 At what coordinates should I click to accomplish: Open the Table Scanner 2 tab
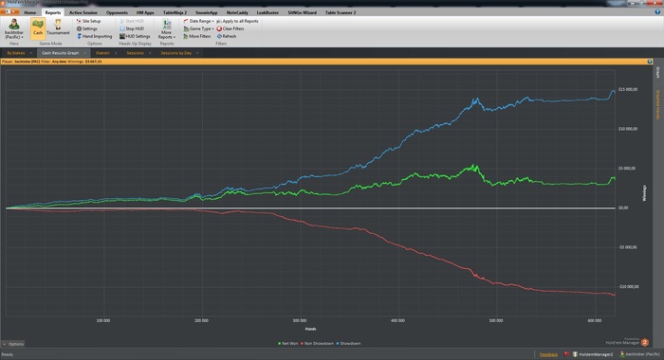[341, 12]
